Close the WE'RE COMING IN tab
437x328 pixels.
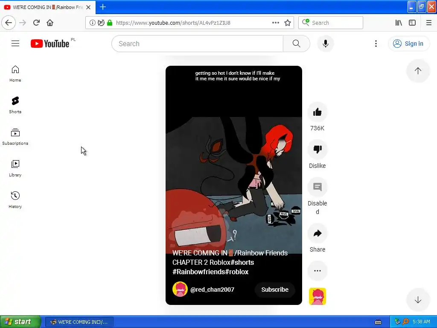[x=88, y=7]
